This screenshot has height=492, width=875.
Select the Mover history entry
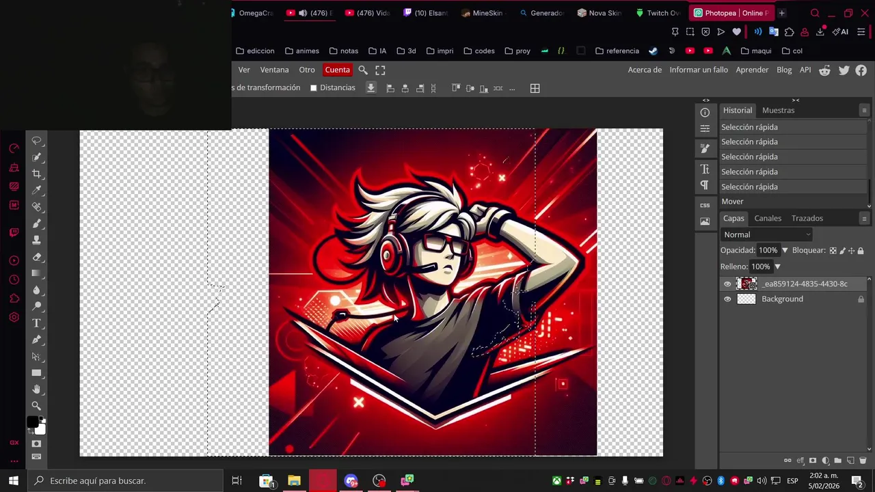tap(793, 202)
